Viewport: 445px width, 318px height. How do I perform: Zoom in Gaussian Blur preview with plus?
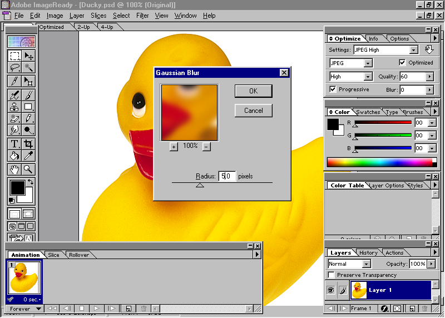(x=174, y=147)
